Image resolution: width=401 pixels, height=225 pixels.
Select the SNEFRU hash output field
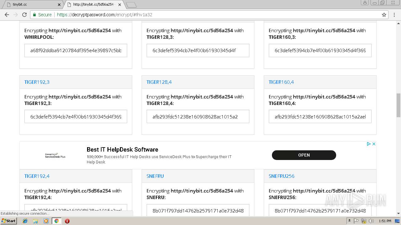198,210
